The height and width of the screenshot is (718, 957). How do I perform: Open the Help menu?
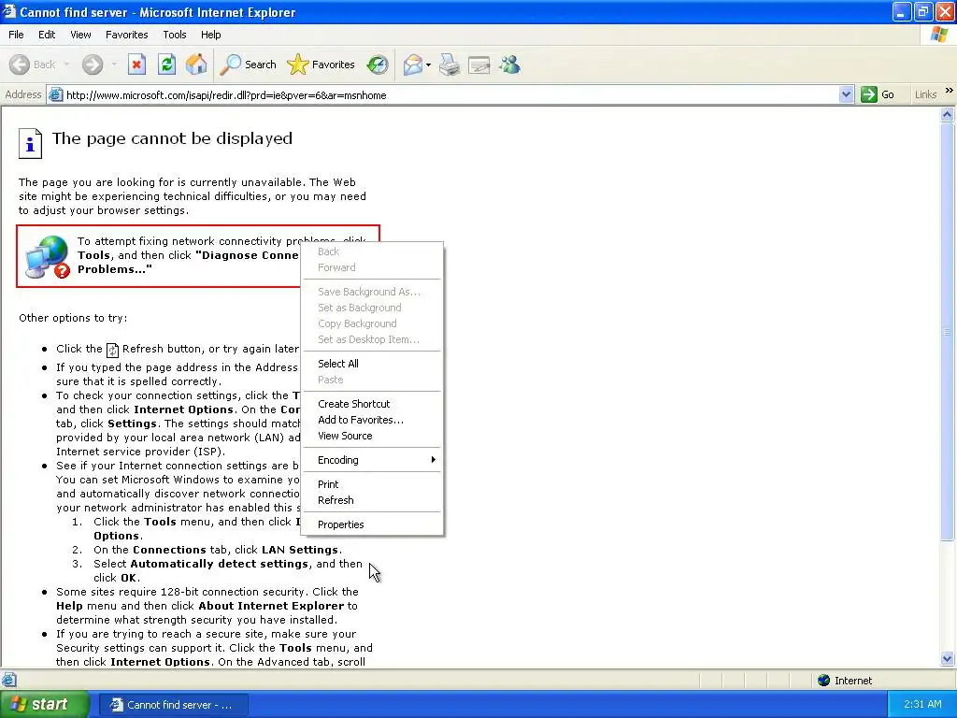pos(211,35)
